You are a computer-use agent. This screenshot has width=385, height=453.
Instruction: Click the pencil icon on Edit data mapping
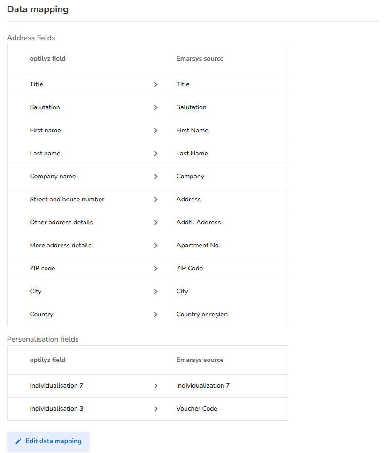(18, 441)
